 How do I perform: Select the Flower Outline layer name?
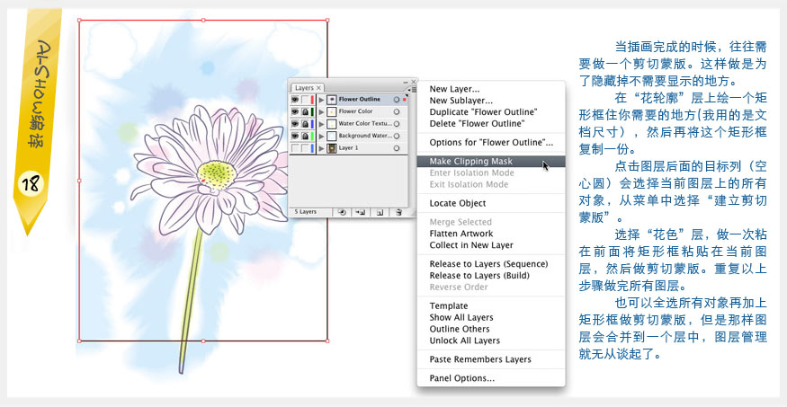(360, 99)
